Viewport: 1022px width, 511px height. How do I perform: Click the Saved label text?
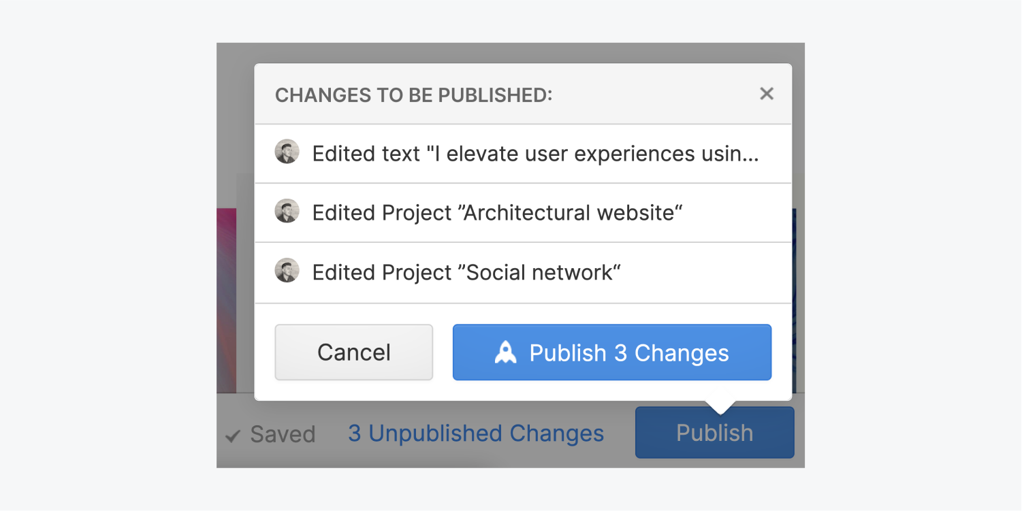pyautogui.click(x=281, y=433)
